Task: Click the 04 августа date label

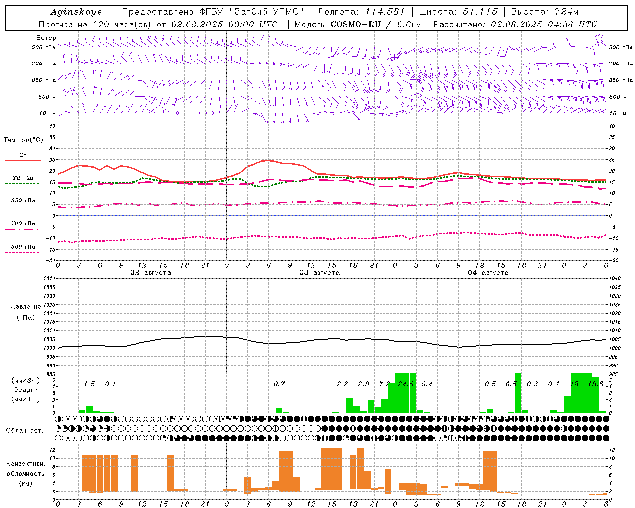Action: 488,273
